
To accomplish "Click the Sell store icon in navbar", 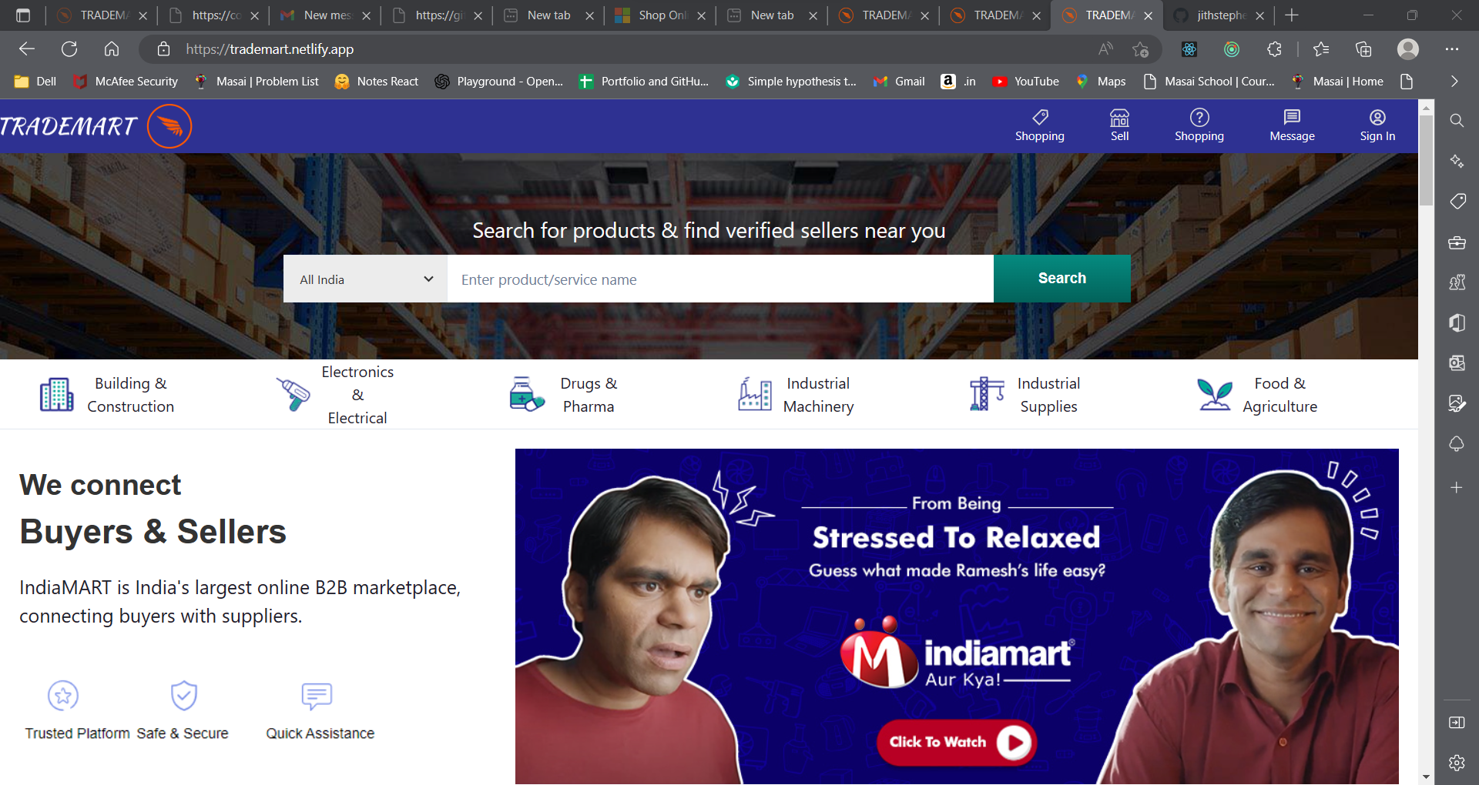I will pyautogui.click(x=1119, y=118).
